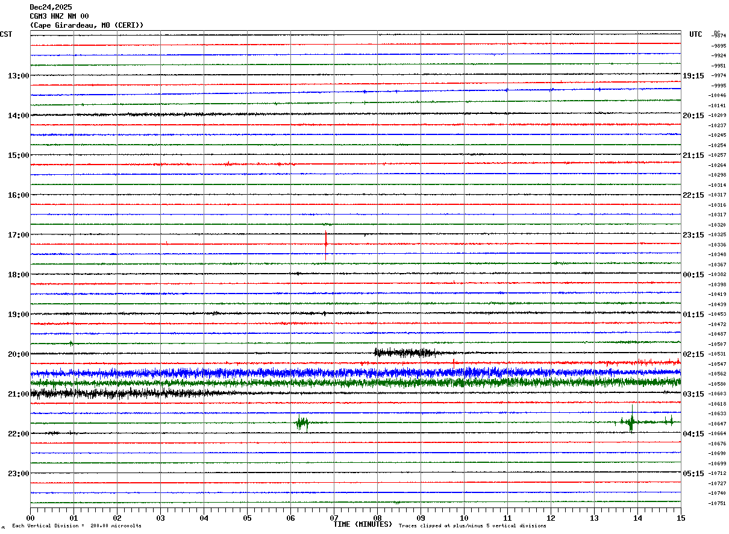Click the 21:15 UTC time label

tap(693, 155)
